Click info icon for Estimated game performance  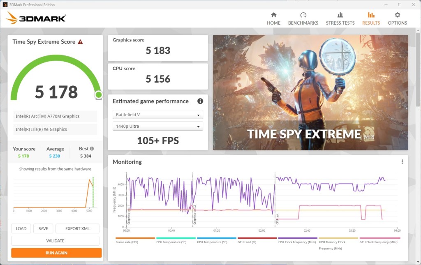[200, 101]
